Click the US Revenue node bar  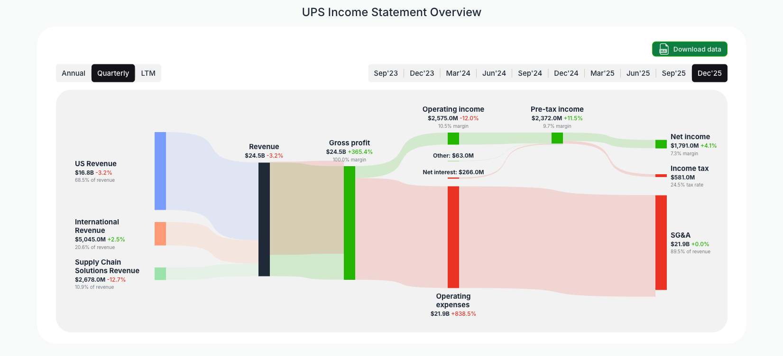[x=160, y=170]
